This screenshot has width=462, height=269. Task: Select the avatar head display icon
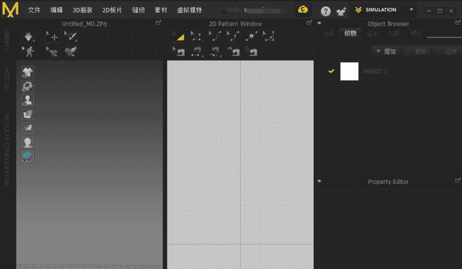(27, 142)
